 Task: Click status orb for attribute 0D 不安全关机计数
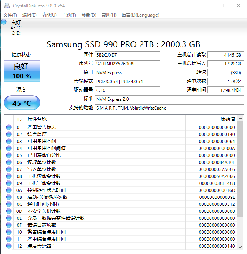click(x=9, y=211)
